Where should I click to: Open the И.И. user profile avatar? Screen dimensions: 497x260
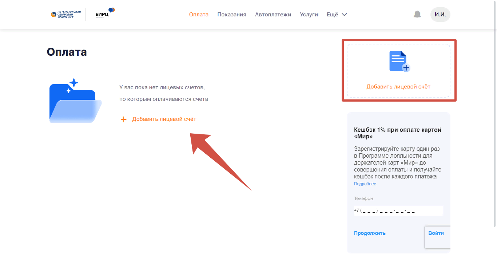pos(440,15)
